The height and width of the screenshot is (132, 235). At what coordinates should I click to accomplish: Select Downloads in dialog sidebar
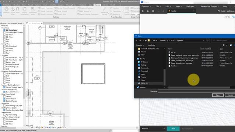click(x=143, y=71)
